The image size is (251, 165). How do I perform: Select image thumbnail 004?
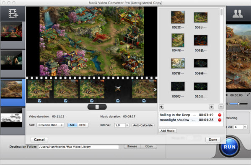point(178,40)
